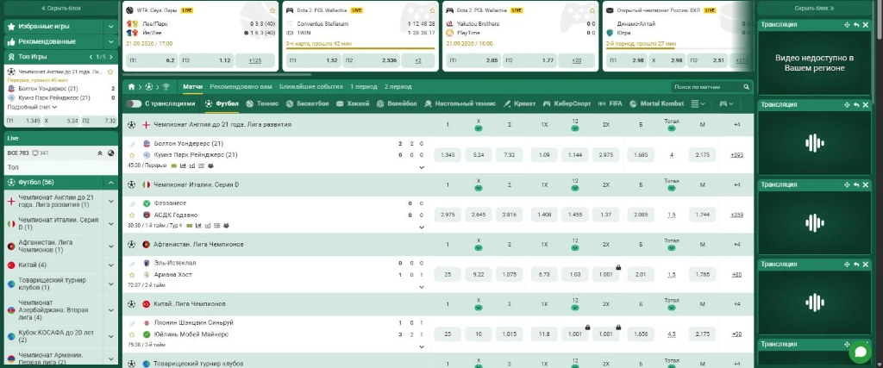Expand Чемпионат Италии Серия D in sidebar
This screenshot has height=368, width=883.
[x=111, y=223]
